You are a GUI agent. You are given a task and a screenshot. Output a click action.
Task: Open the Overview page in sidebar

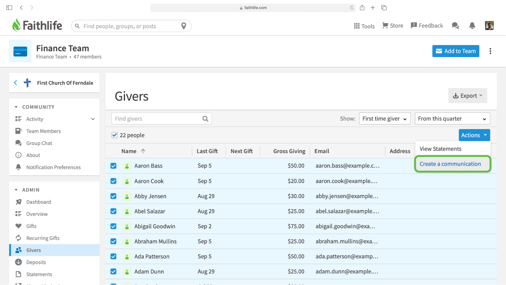37,214
